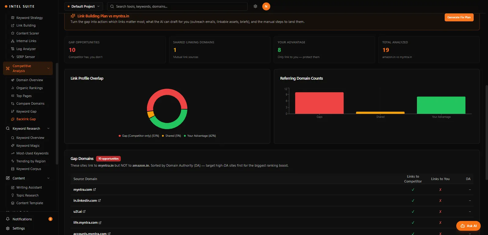Select Topic Research in sidebar

[x=27, y=195]
